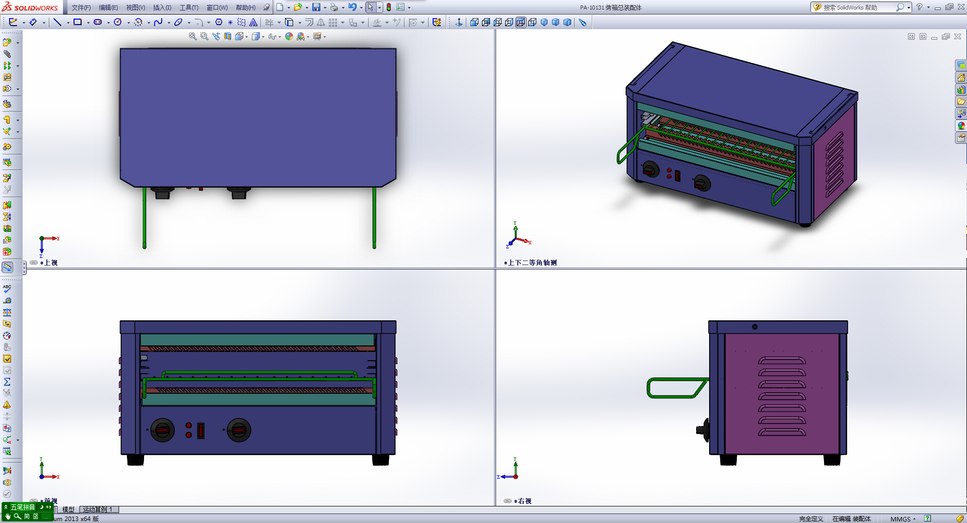The image size is (967, 523).
Task: Click the Undo arrow icon
Action: coord(353,7)
